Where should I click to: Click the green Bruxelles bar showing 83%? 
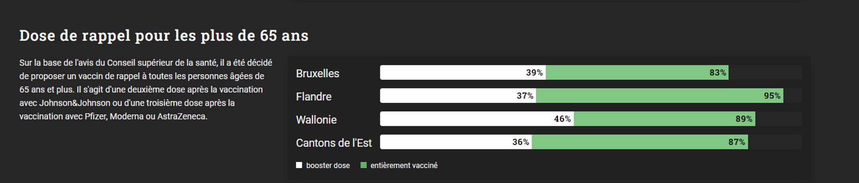(x=637, y=72)
